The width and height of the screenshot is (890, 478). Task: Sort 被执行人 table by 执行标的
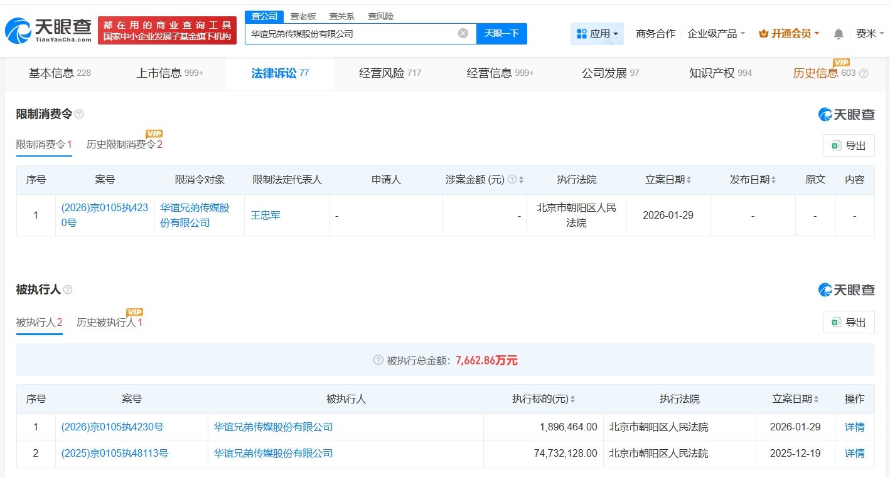point(544,399)
